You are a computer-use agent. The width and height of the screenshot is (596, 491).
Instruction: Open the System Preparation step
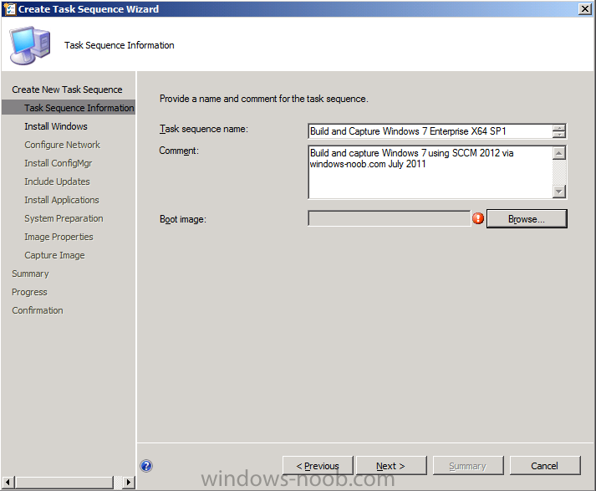64,218
